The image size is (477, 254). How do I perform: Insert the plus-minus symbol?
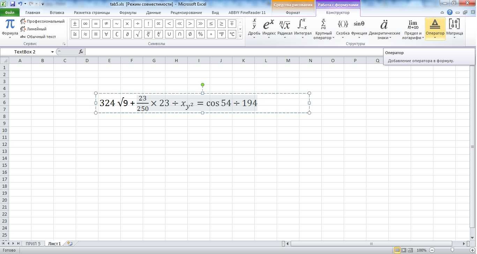(75, 24)
